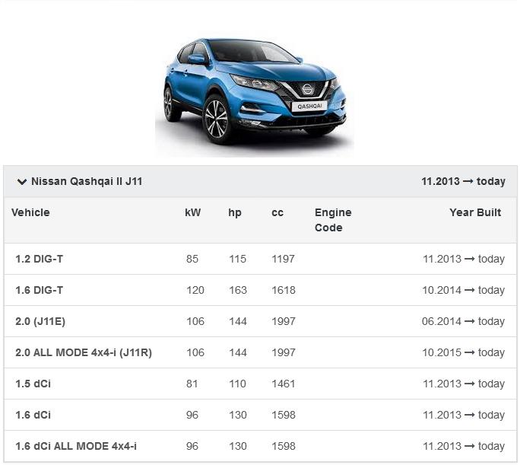Click the 10.2014 → today year built cell
Viewport: 520px width, 465px height.
pos(463,290)
